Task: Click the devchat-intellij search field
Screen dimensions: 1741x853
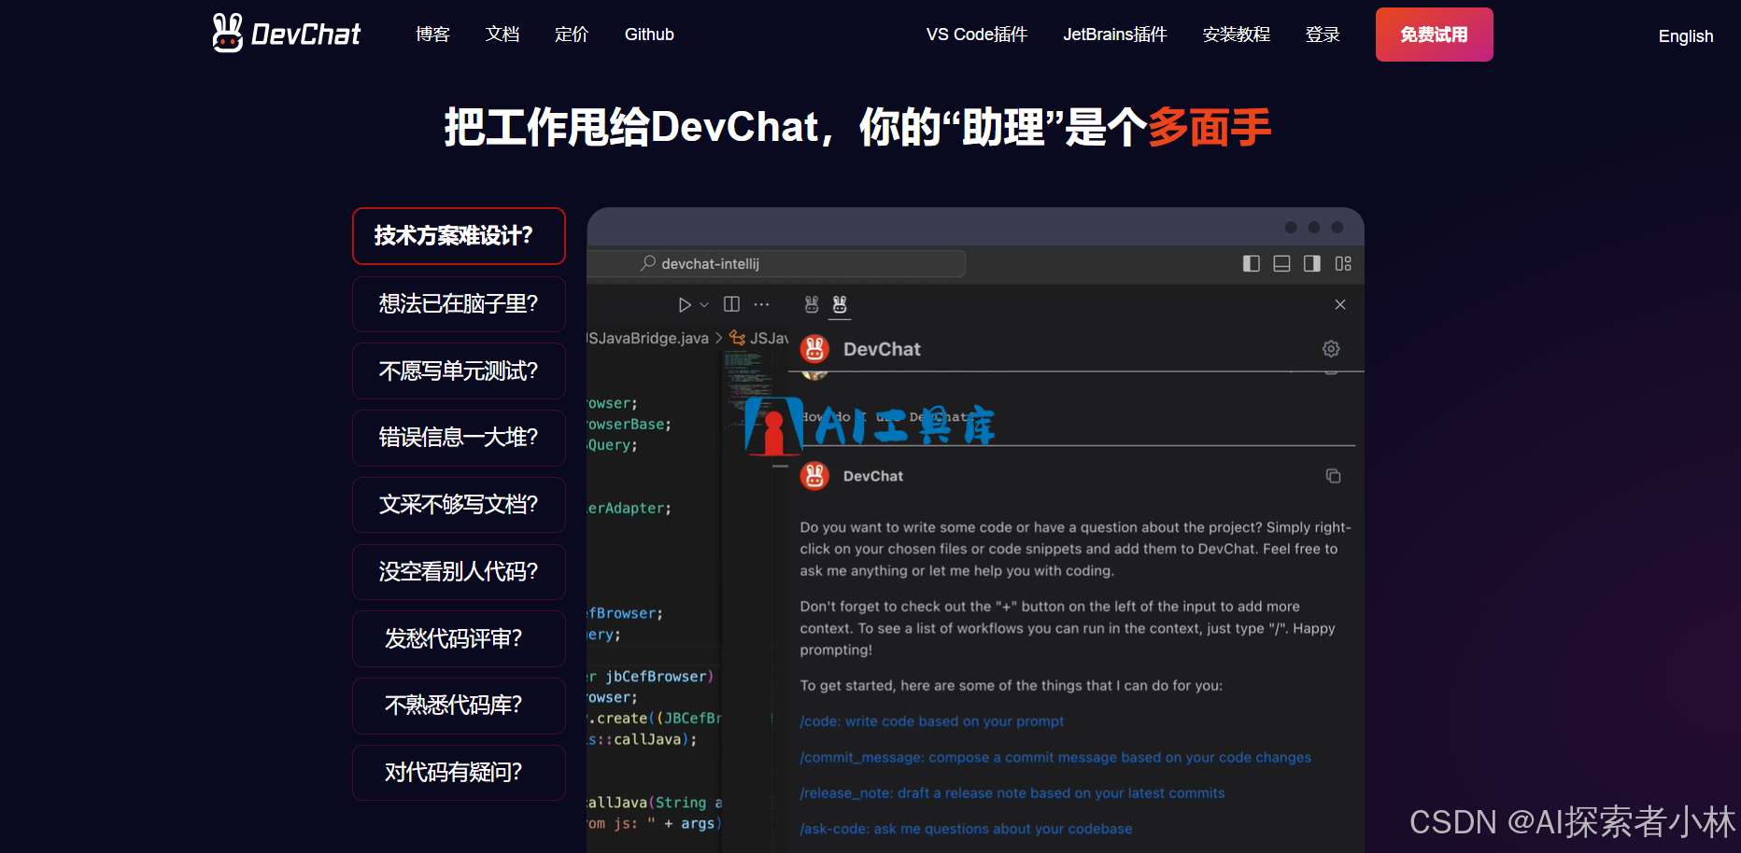Action: tap(776, 264)
